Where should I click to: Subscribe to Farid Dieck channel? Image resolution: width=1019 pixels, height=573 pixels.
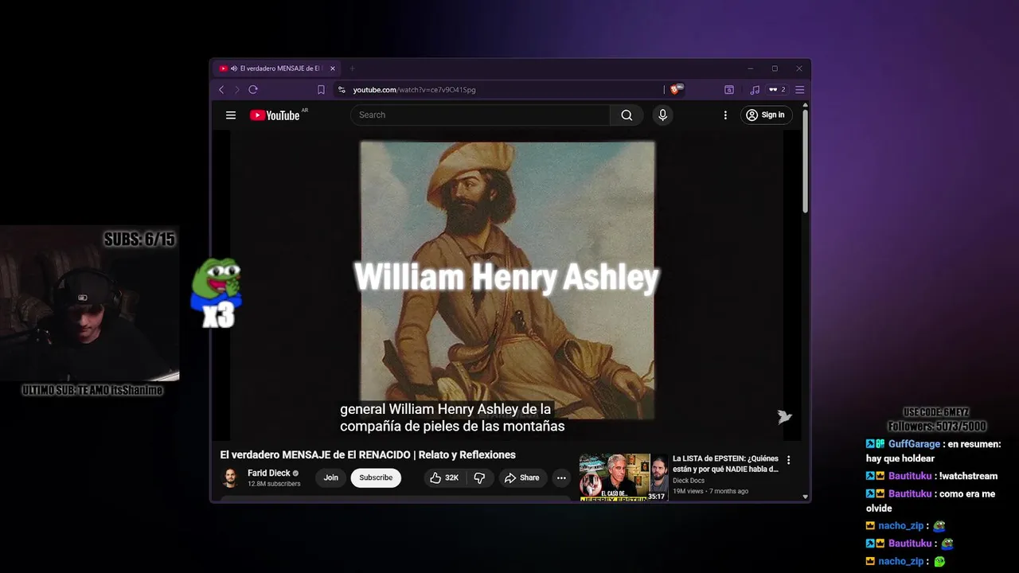376,477
